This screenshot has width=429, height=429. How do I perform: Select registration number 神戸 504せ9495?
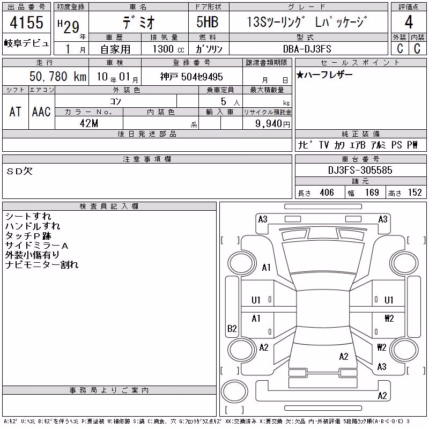[x=191, y=77]
